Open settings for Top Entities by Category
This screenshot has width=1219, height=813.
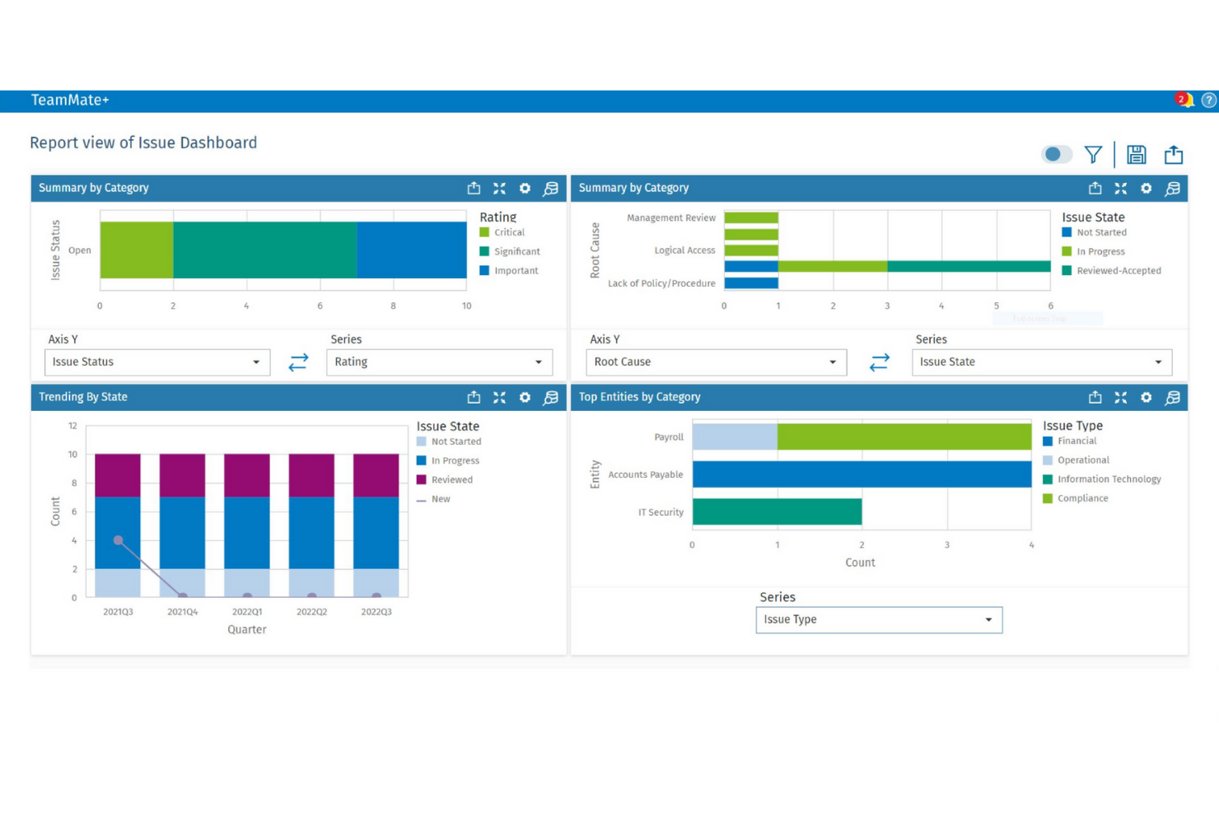[1147, 397]
